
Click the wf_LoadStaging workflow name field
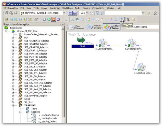[143, 27]
